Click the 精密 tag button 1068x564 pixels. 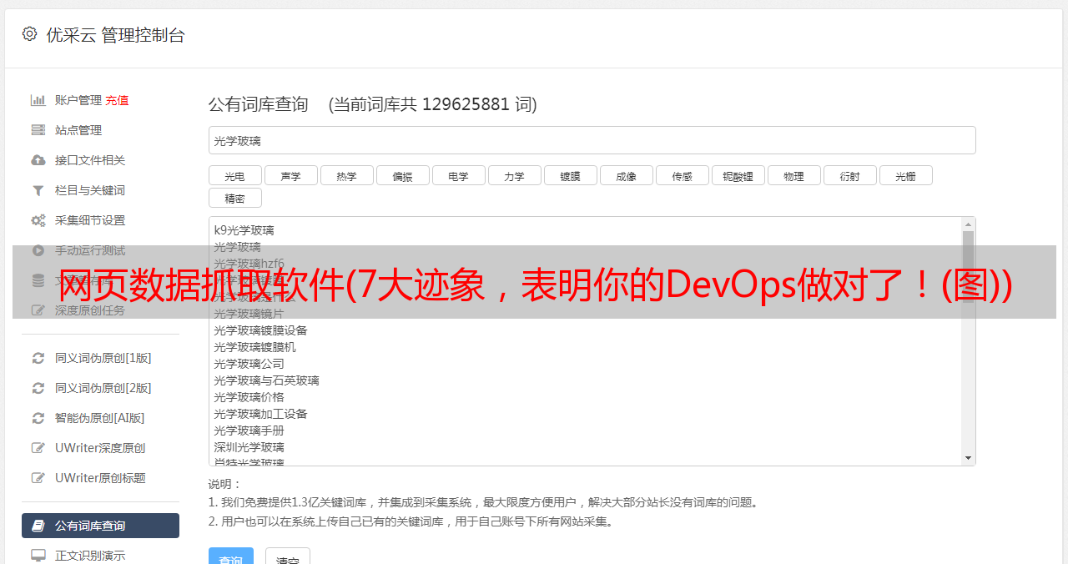coord(234,199)
